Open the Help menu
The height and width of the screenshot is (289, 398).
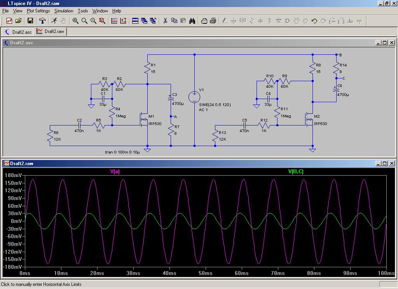coord(117,11)
